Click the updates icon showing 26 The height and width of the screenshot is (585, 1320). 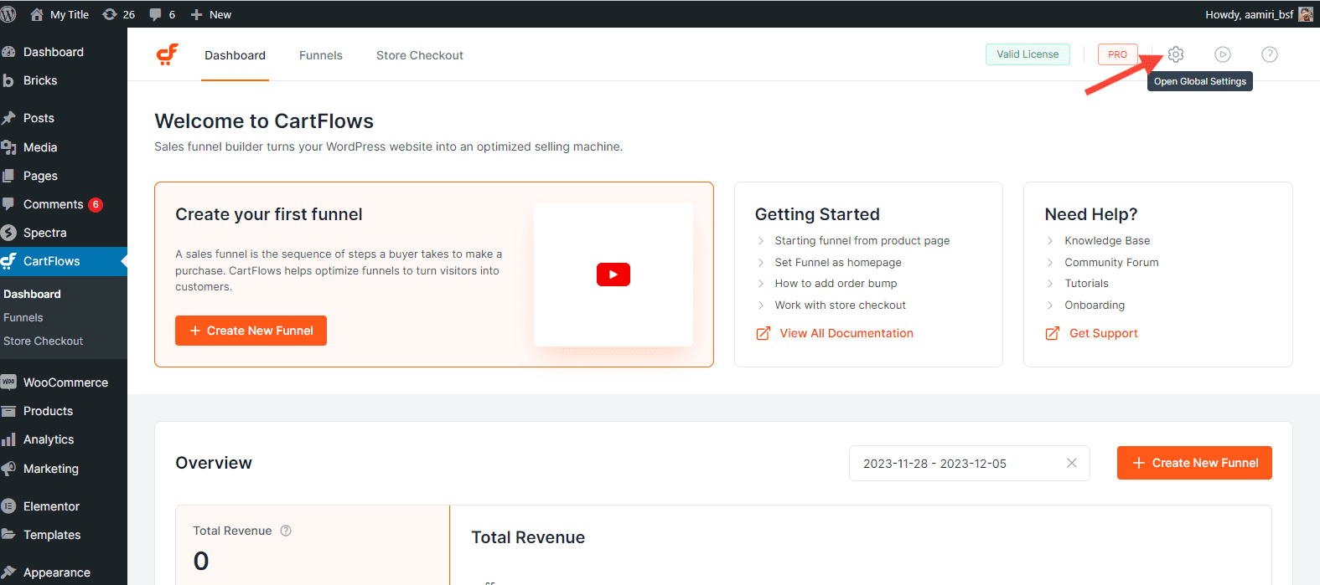click(x=118, y=14)
